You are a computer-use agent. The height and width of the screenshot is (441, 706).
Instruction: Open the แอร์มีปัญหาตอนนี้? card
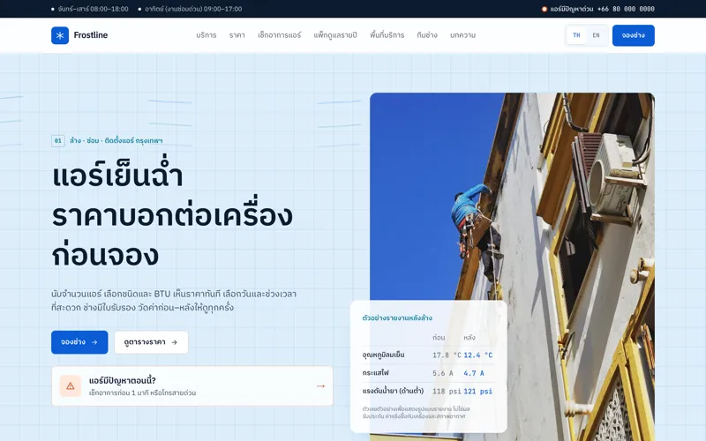[192, 385]
